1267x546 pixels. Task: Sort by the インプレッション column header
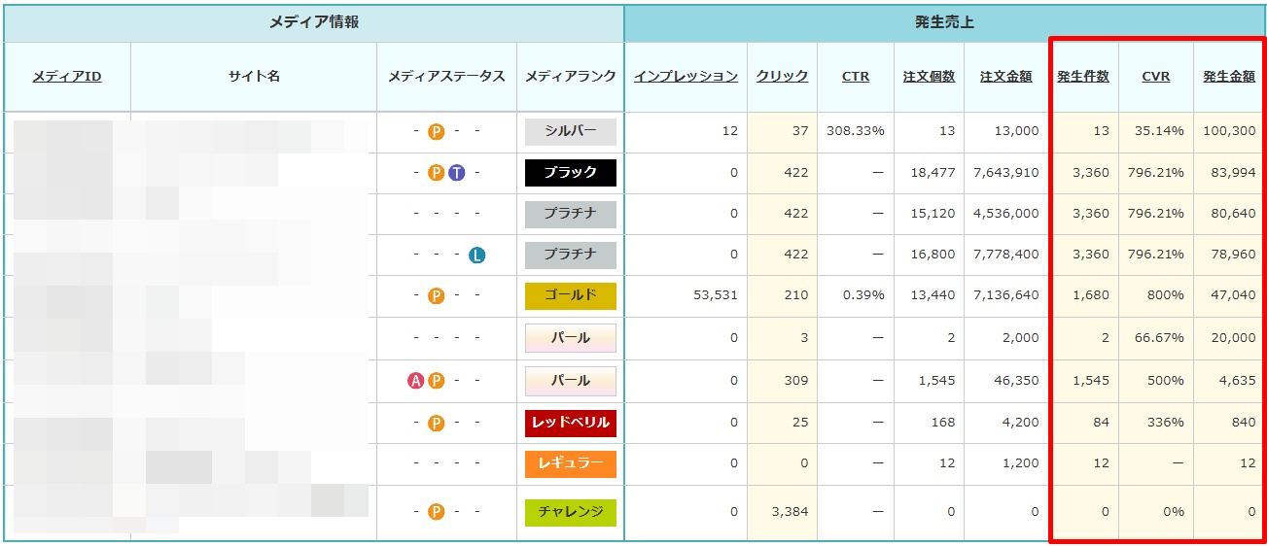coord(686,76)
